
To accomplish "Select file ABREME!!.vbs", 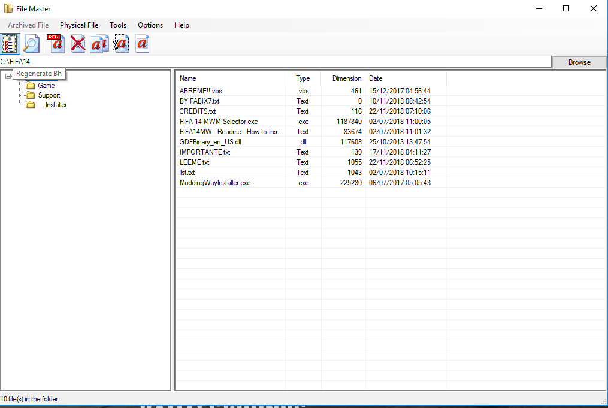I will pyautogui.click(x=201, y=91).
